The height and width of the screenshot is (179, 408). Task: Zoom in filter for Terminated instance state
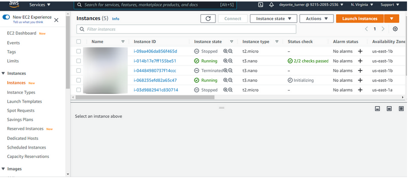pyautogui.click(x=226, y=70)
